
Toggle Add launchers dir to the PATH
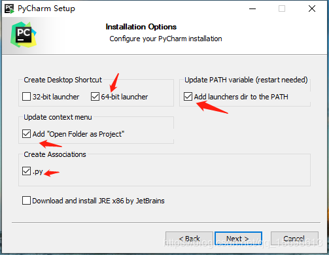click(188, 97)
